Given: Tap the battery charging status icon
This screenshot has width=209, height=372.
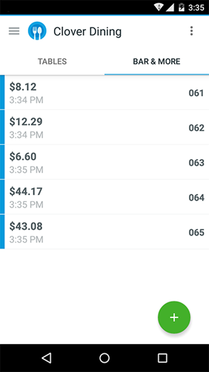Looking at the screenshot, I should (182, 7).
